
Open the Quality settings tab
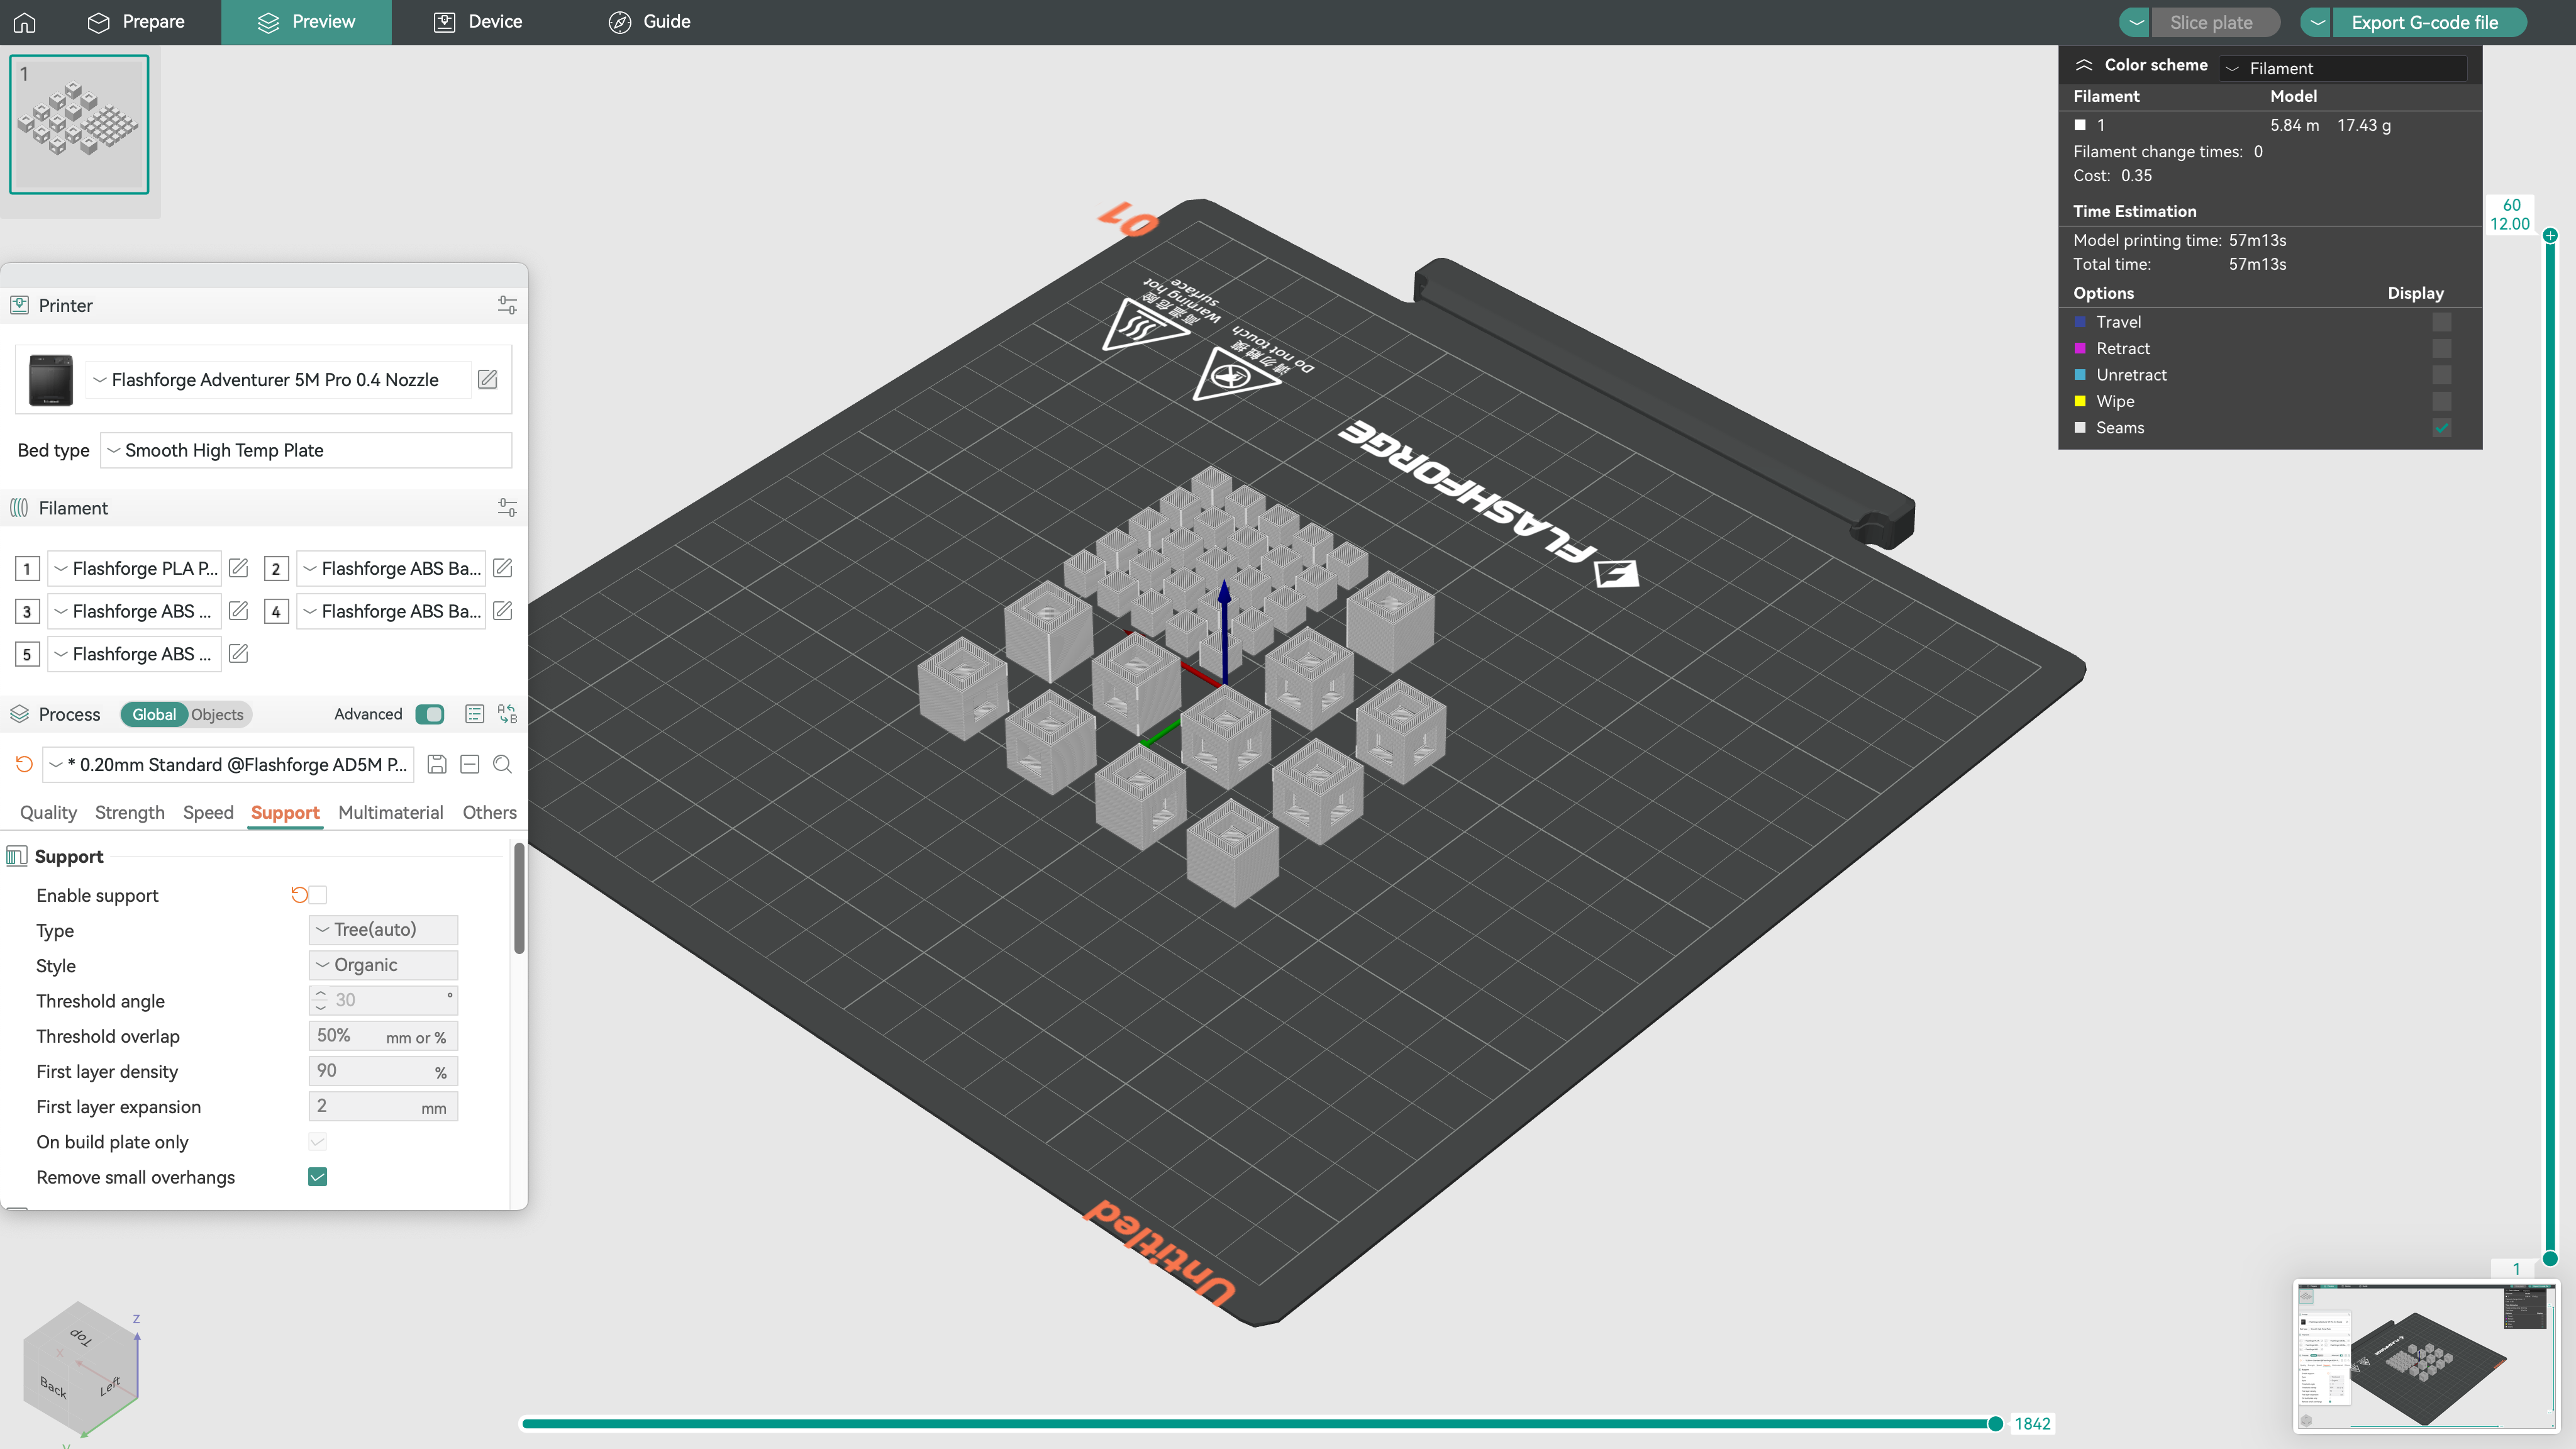coord(48,813)
